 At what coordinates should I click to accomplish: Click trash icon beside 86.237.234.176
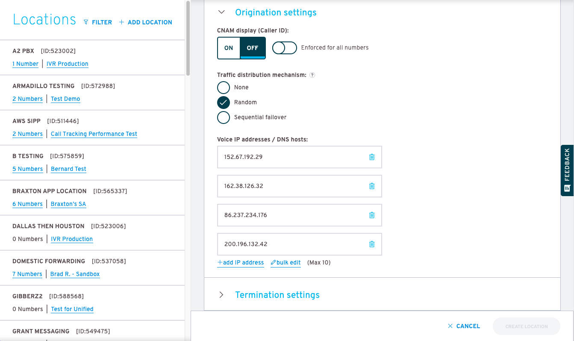(x=372, y=215)
